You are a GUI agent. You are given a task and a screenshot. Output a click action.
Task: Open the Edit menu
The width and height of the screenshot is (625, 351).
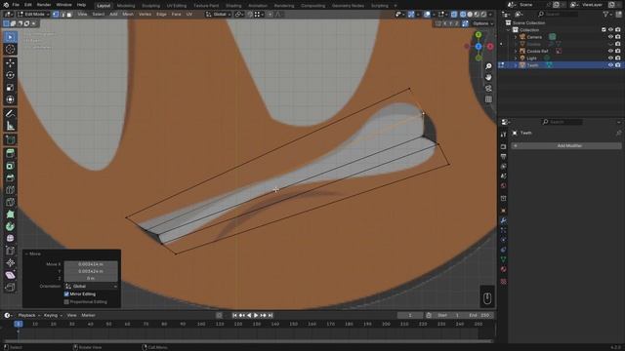(28, 5)
